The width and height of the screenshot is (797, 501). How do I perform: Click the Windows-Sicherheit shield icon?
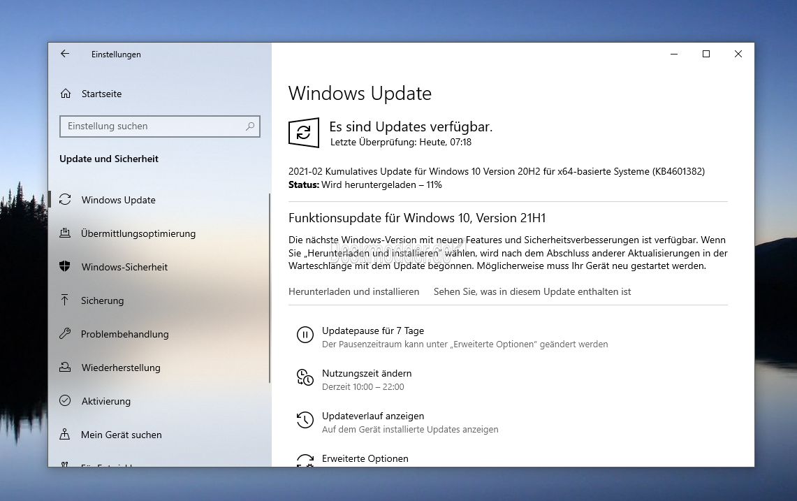click(x=64, y=266)
